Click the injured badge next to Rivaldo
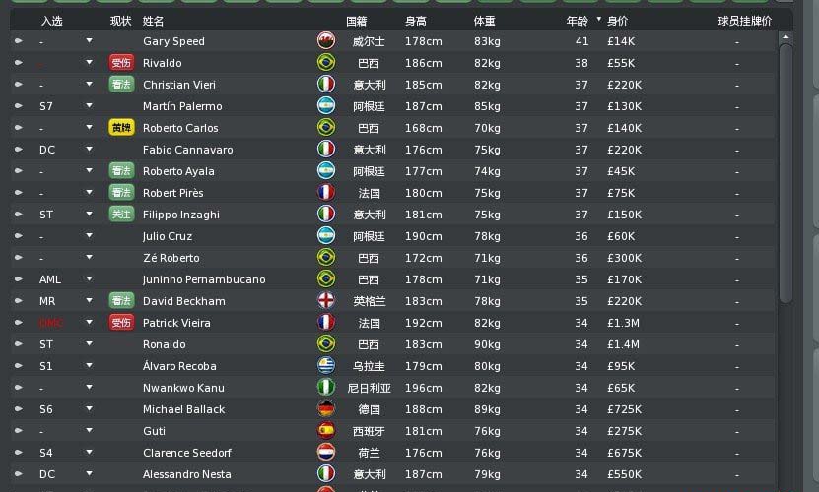 [x=121, y=63]
